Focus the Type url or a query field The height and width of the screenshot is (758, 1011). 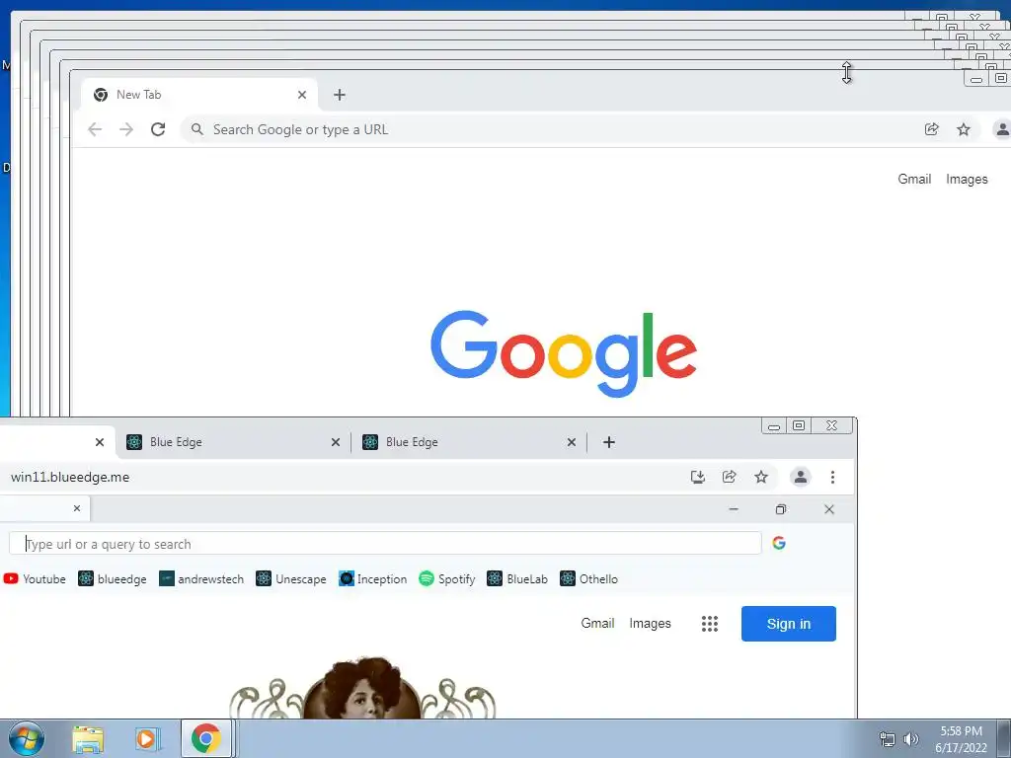tap(385, 544)
